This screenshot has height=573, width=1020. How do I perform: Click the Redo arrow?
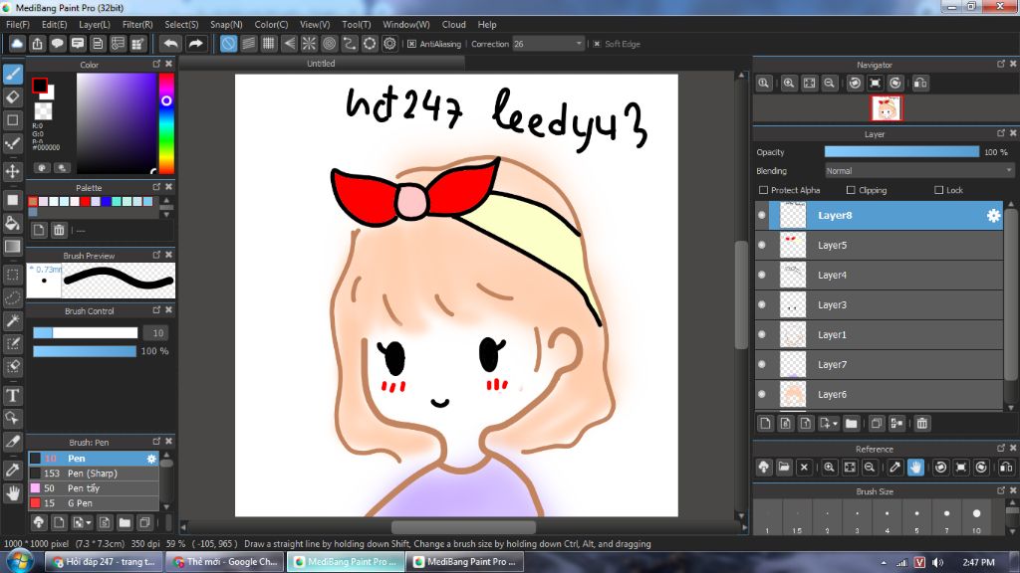195,44
